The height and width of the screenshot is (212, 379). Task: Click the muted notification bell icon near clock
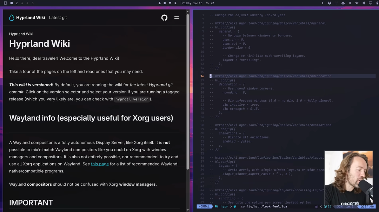tap(175, 3)
